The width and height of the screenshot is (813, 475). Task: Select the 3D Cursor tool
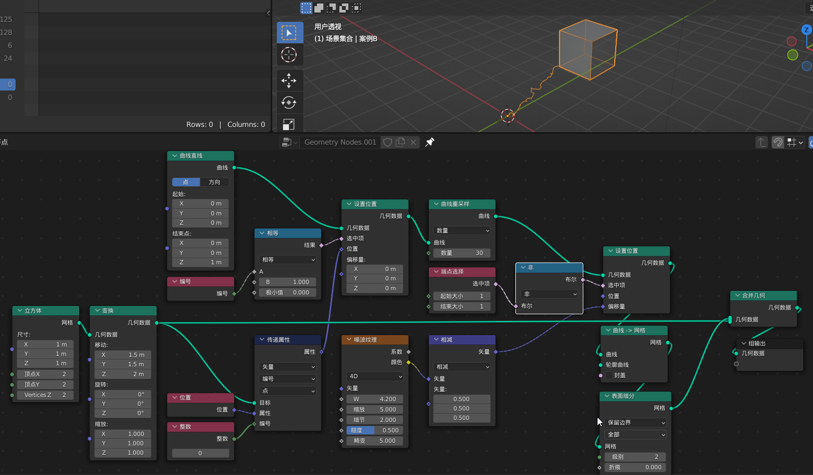pyautogui.click(x=289, y=55)
